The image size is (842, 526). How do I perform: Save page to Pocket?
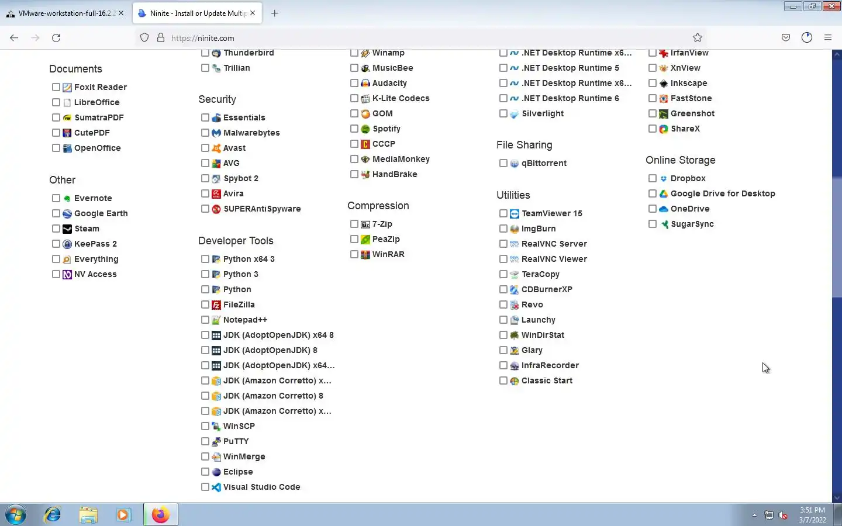point(786,37)
